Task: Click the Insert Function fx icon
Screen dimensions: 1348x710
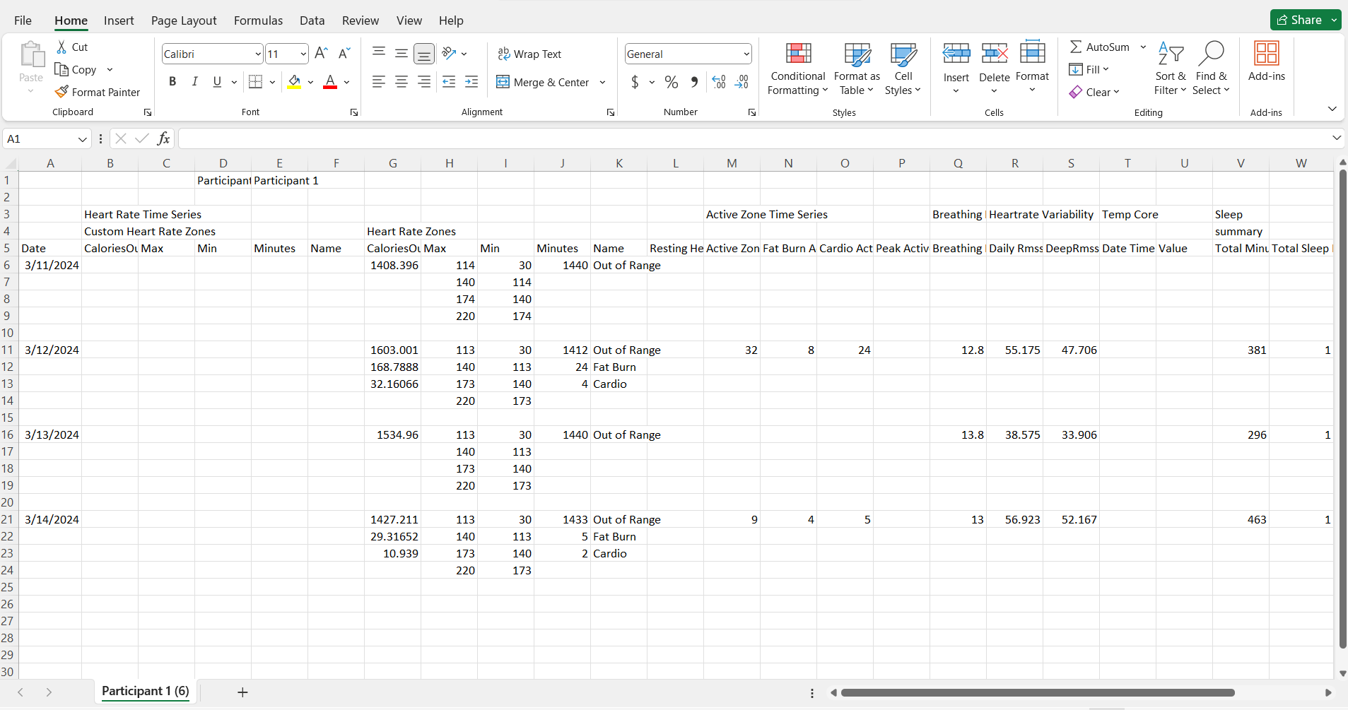Action: [163, 138]
